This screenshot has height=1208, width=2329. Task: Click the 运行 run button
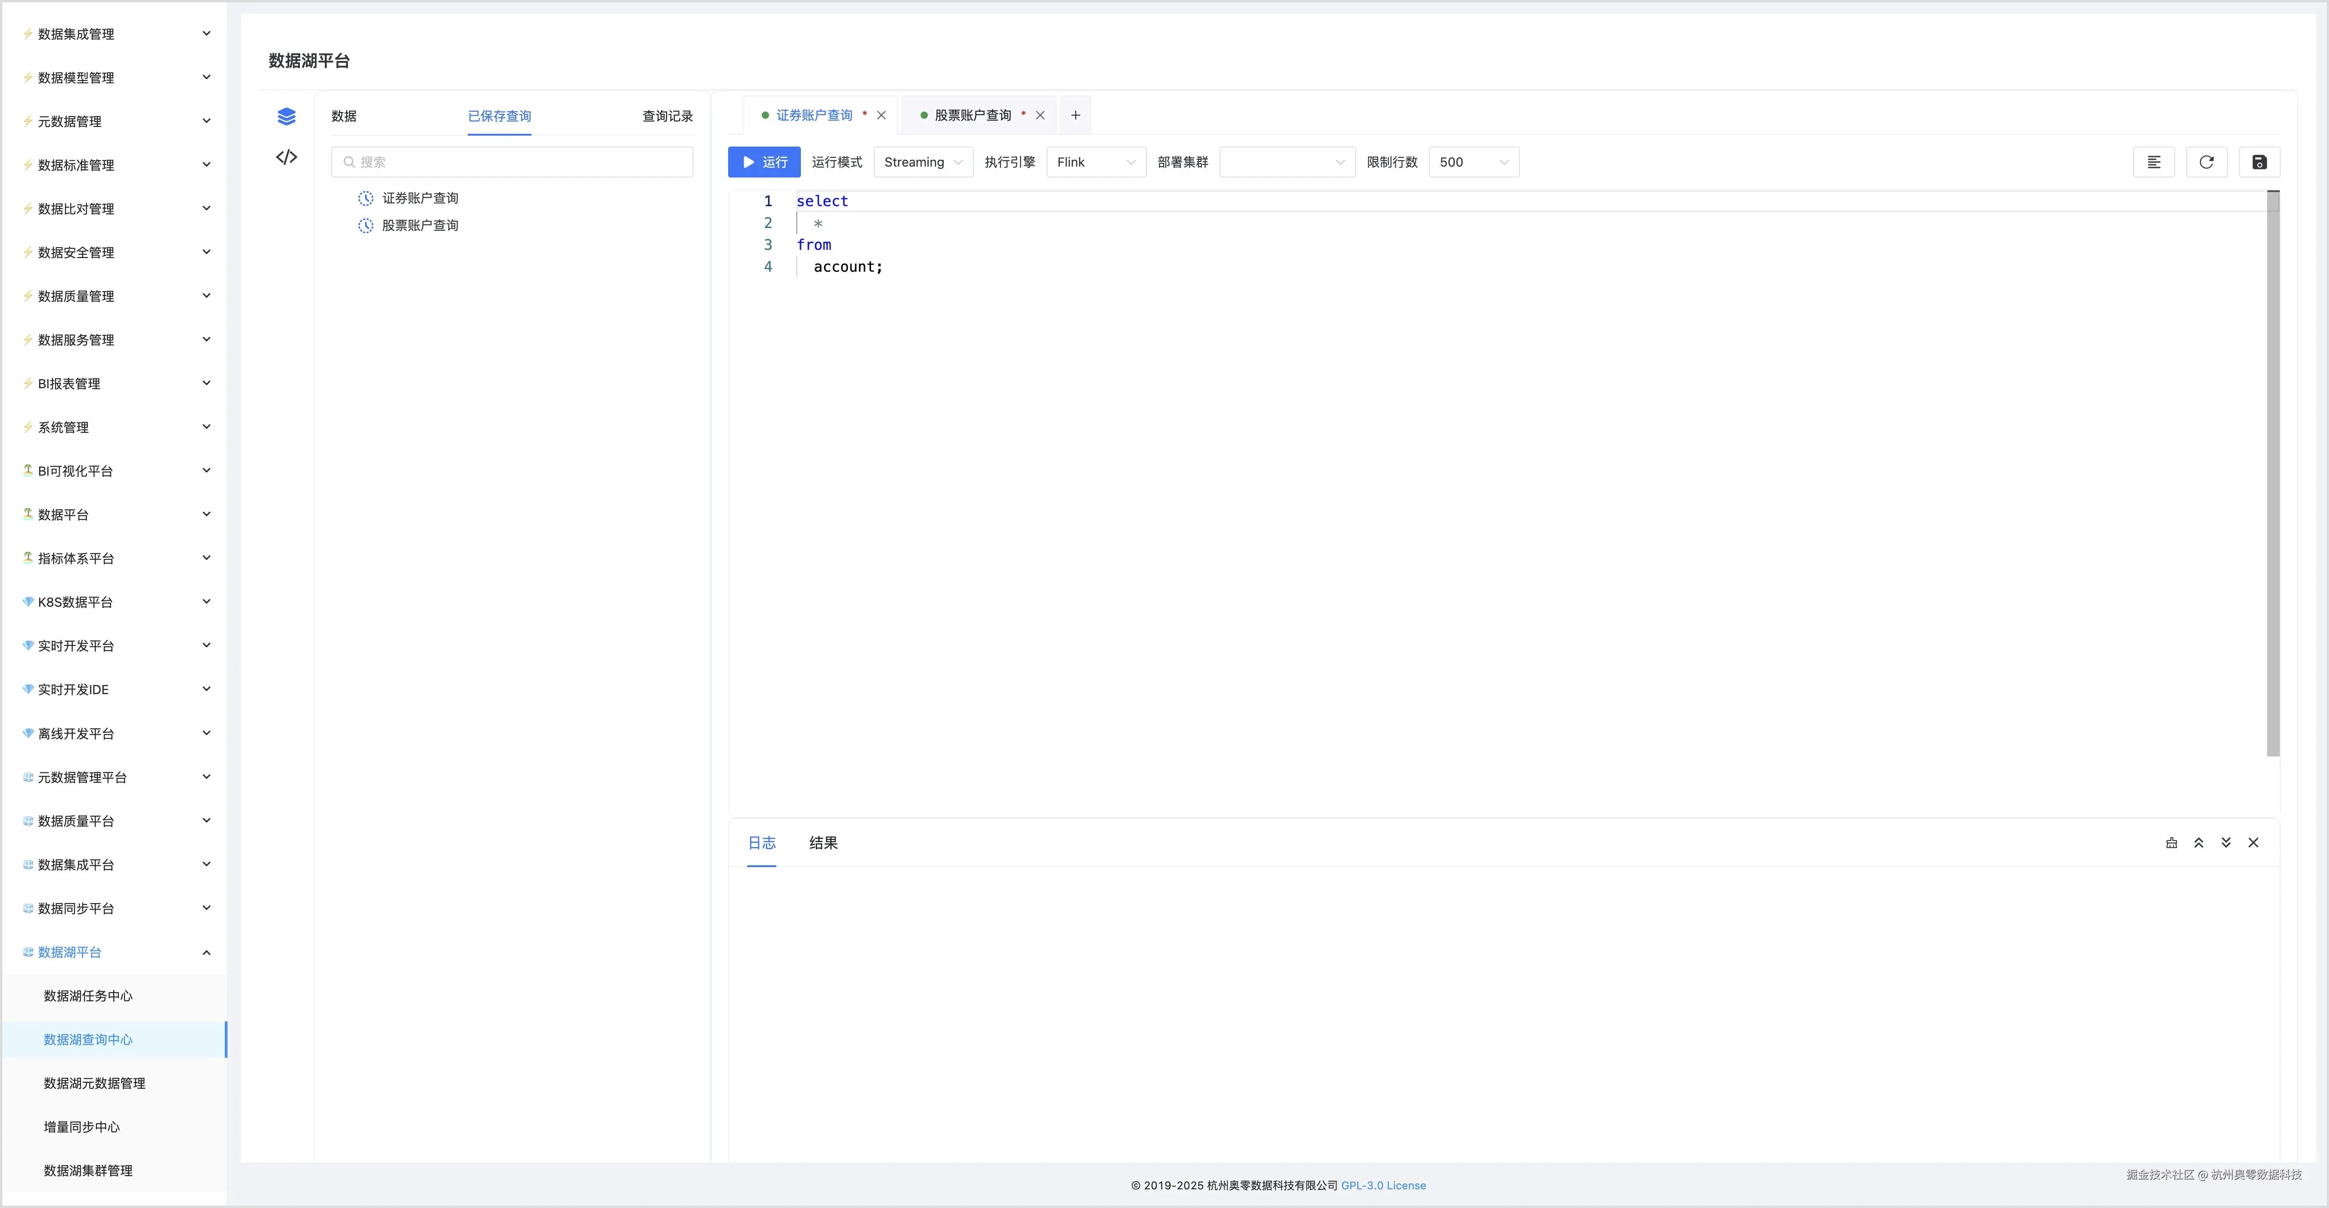point(764,162)
